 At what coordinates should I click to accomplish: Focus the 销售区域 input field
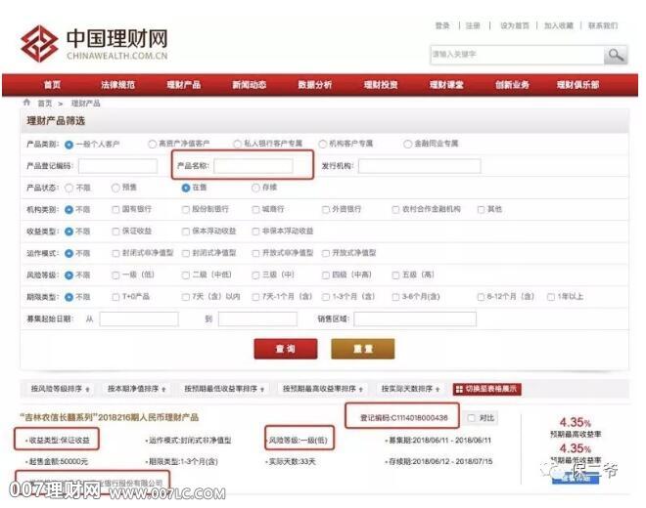pyautogui.click(x=415, y=318)
